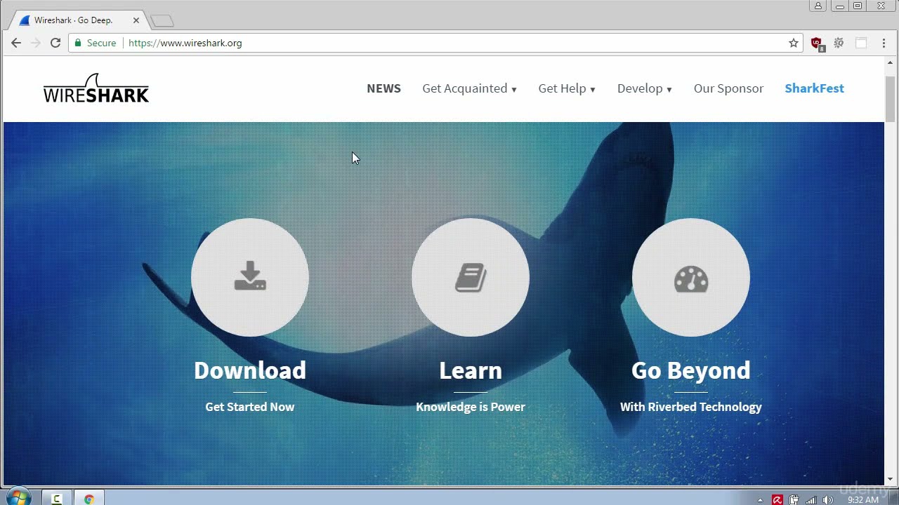899x505 pixels.
Task: Click the scrollbar up arrow
Action: [x=891, y=64]
